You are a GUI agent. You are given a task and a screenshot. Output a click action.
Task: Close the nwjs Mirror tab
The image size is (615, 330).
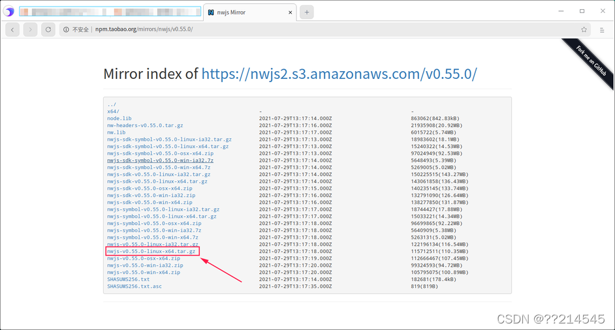291,12
